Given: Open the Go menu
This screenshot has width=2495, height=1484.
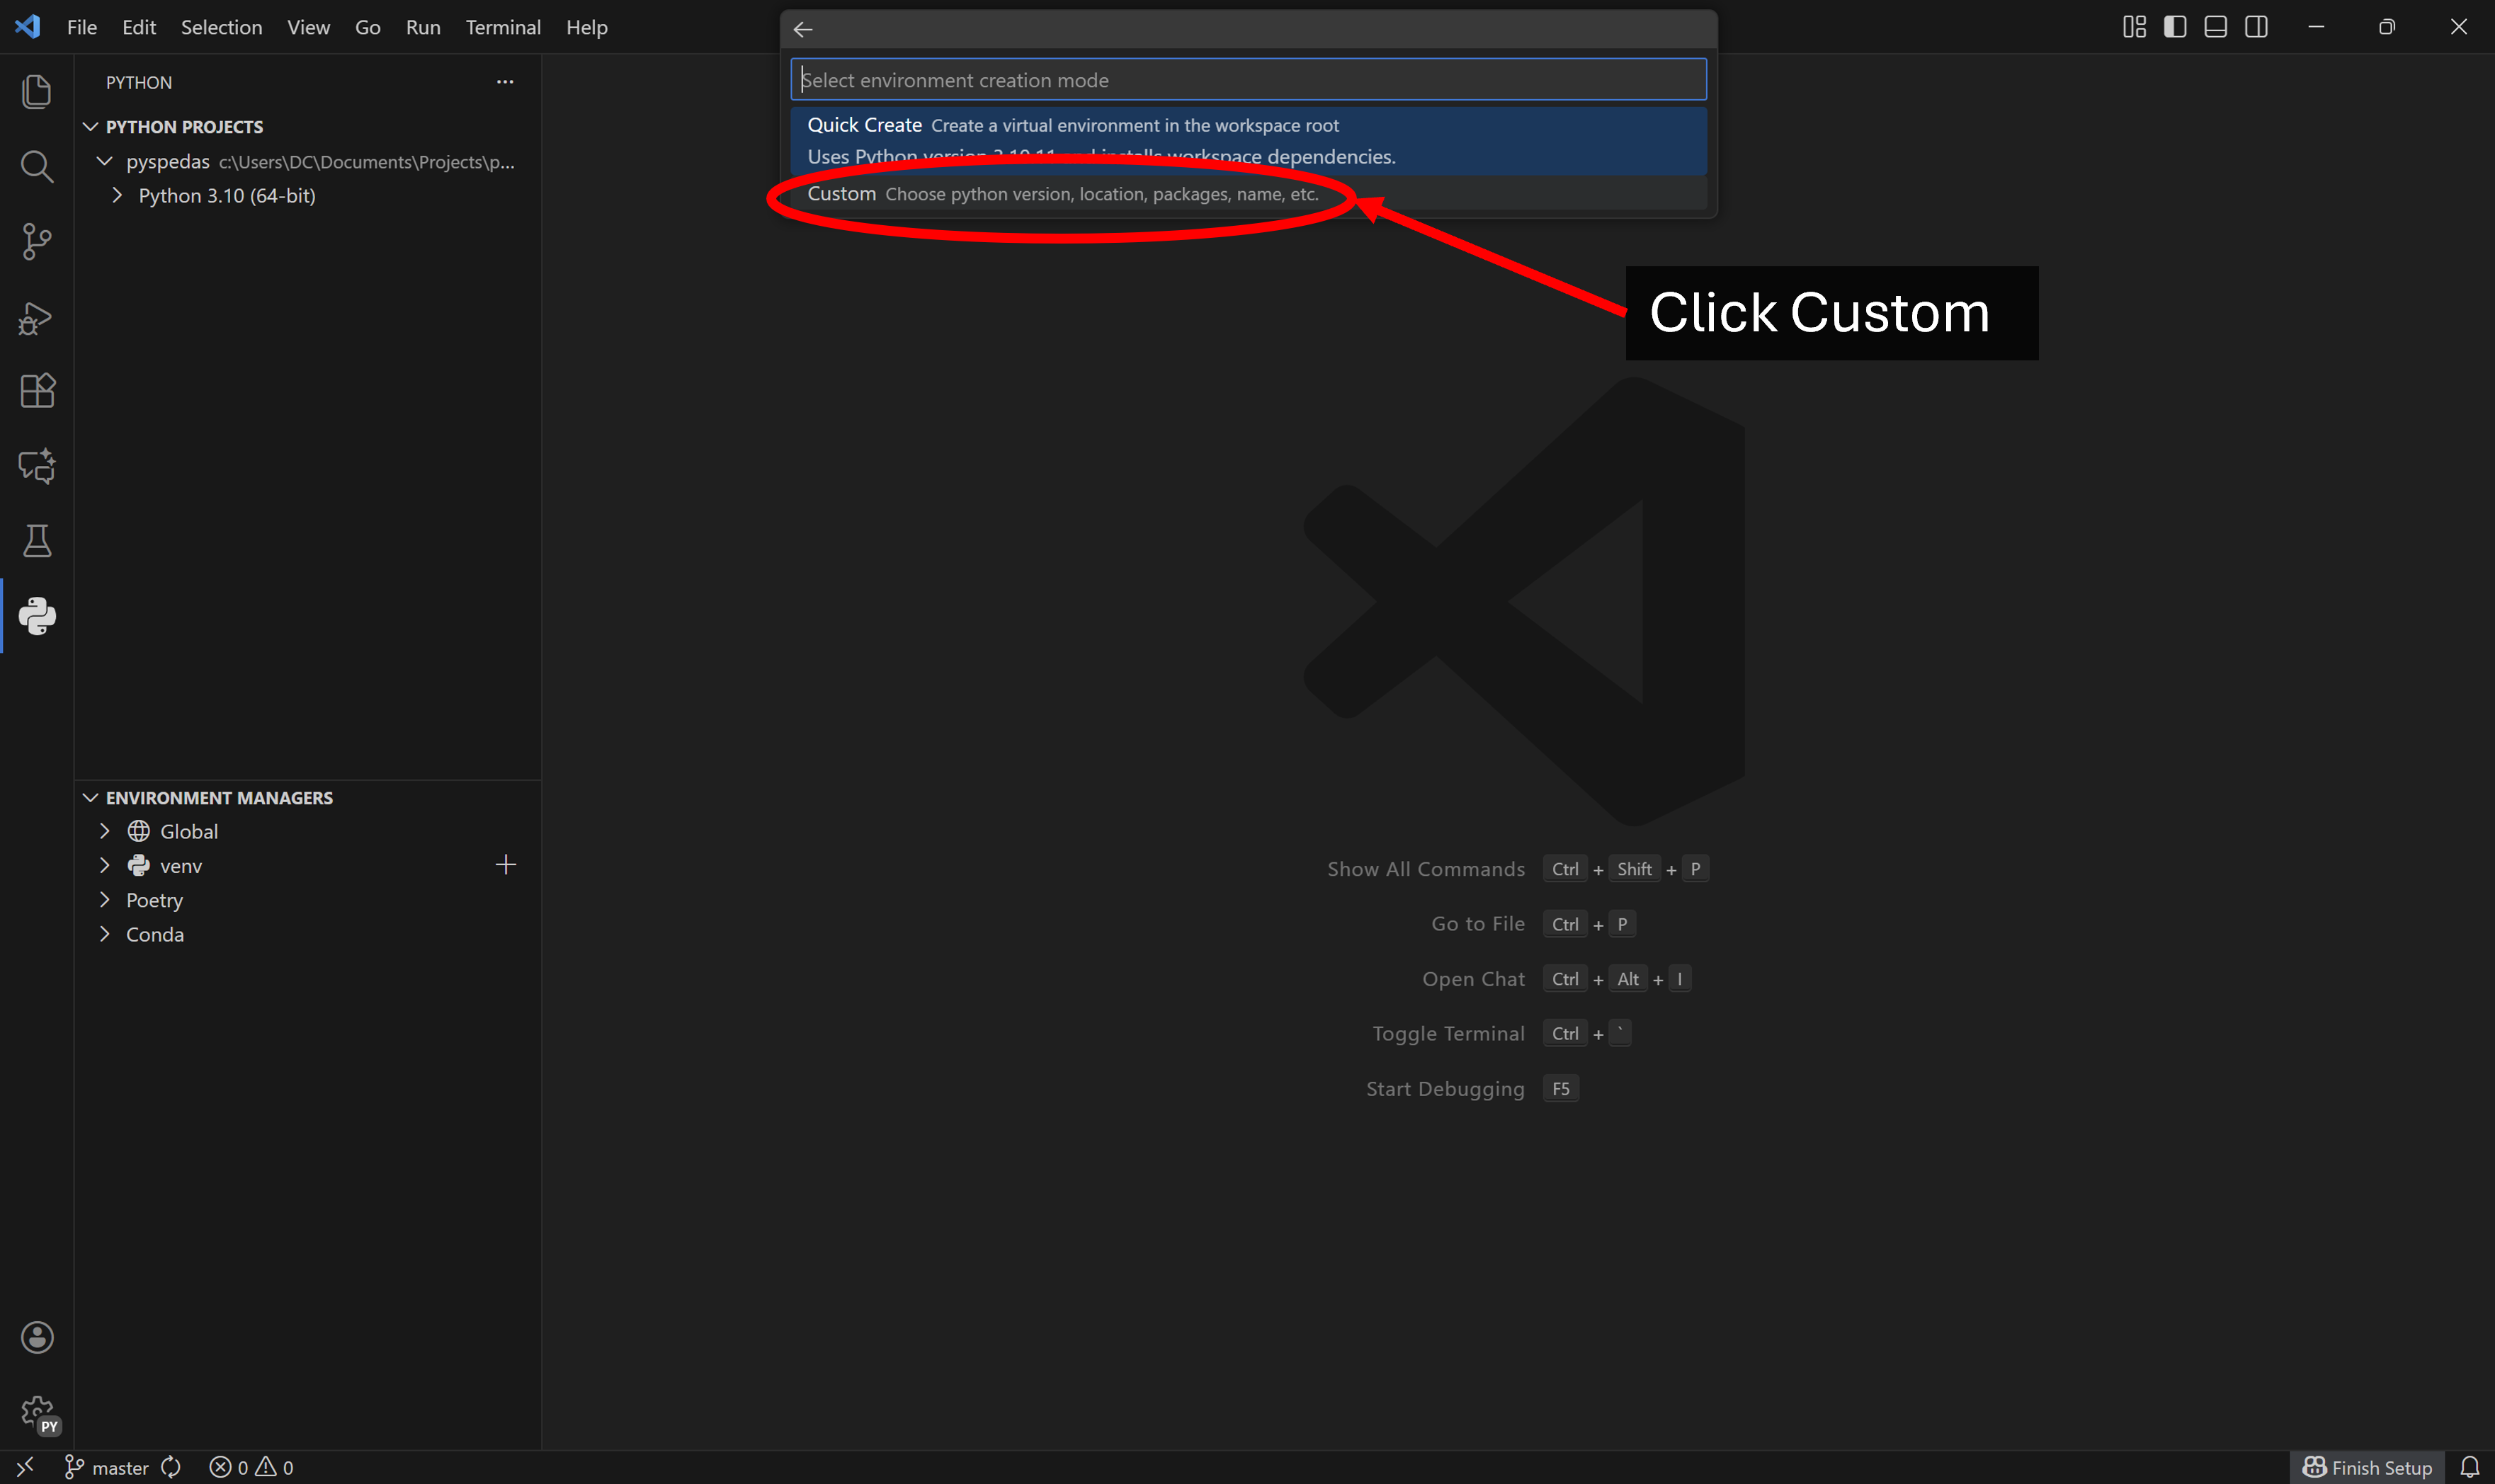Looking at the screenshot, I should click(x=368, y=27).
